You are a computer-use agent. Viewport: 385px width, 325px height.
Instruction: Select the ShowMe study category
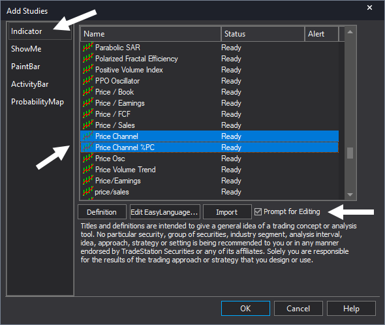point(26,49)
